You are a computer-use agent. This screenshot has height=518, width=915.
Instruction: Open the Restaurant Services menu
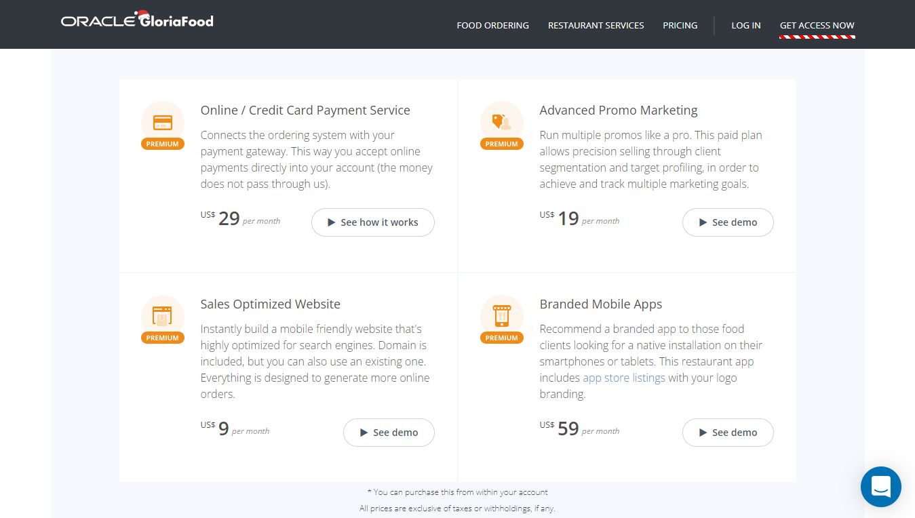tap(596, 25)
